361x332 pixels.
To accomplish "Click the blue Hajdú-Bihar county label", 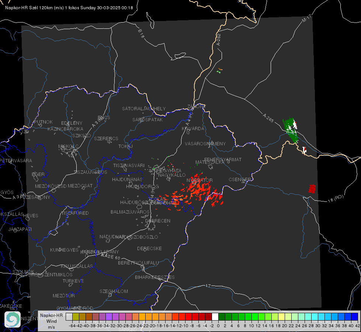I will pos(92,233).
